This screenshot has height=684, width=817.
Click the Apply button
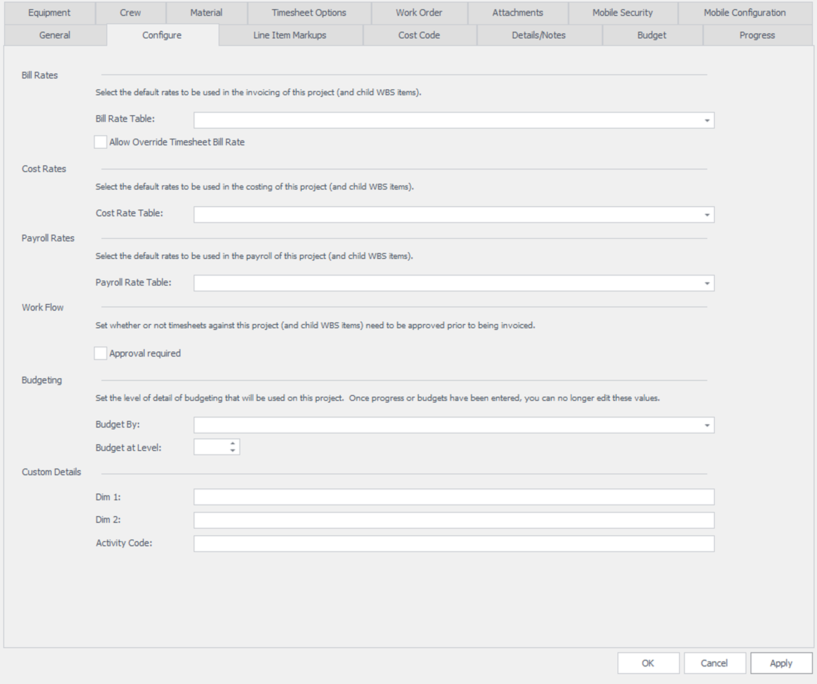(x=781, y=663)
